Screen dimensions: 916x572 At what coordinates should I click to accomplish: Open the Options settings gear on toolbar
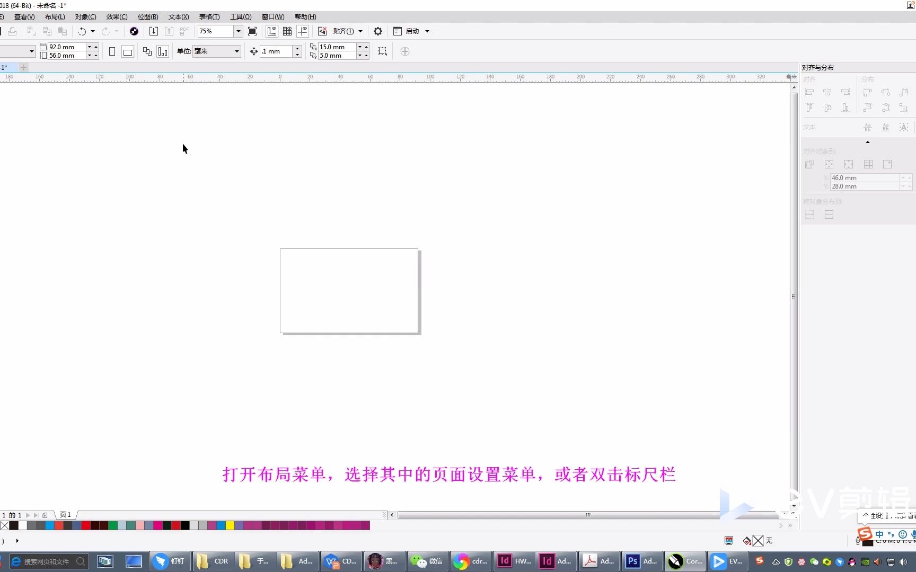coord(377,31)
